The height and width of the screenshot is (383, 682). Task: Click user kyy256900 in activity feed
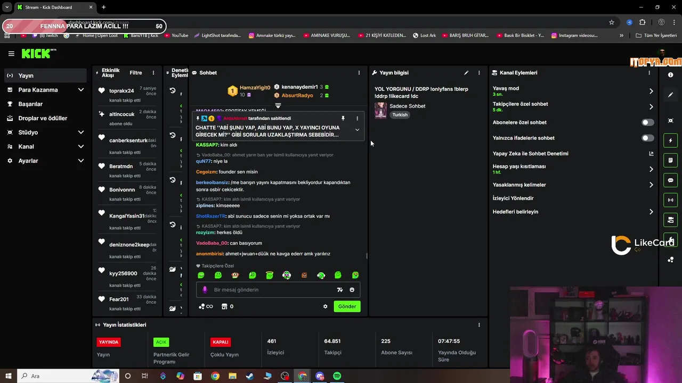(123, 273)
